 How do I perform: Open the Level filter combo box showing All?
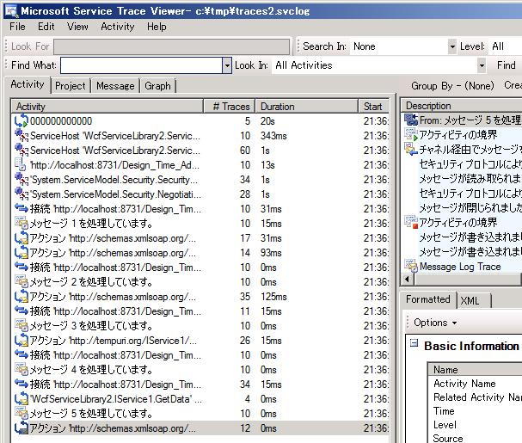pos(506,46)
